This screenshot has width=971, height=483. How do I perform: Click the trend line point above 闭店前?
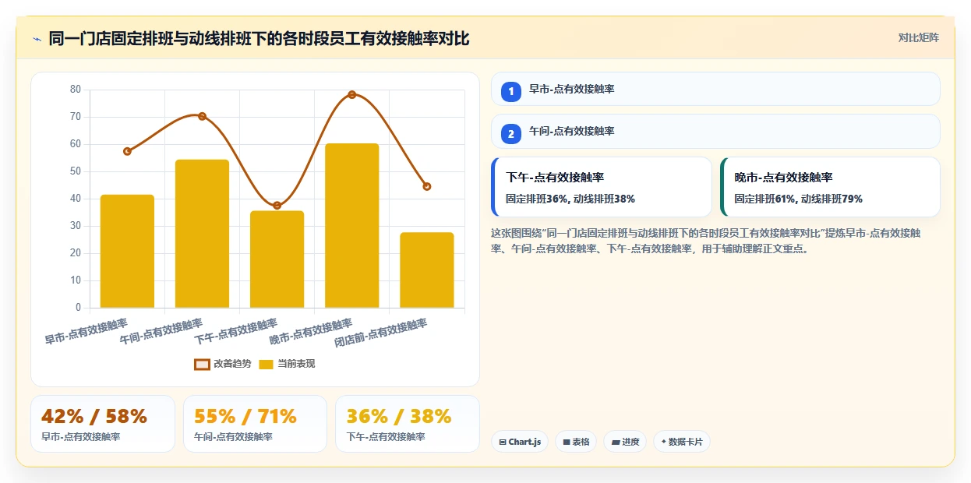427,186
